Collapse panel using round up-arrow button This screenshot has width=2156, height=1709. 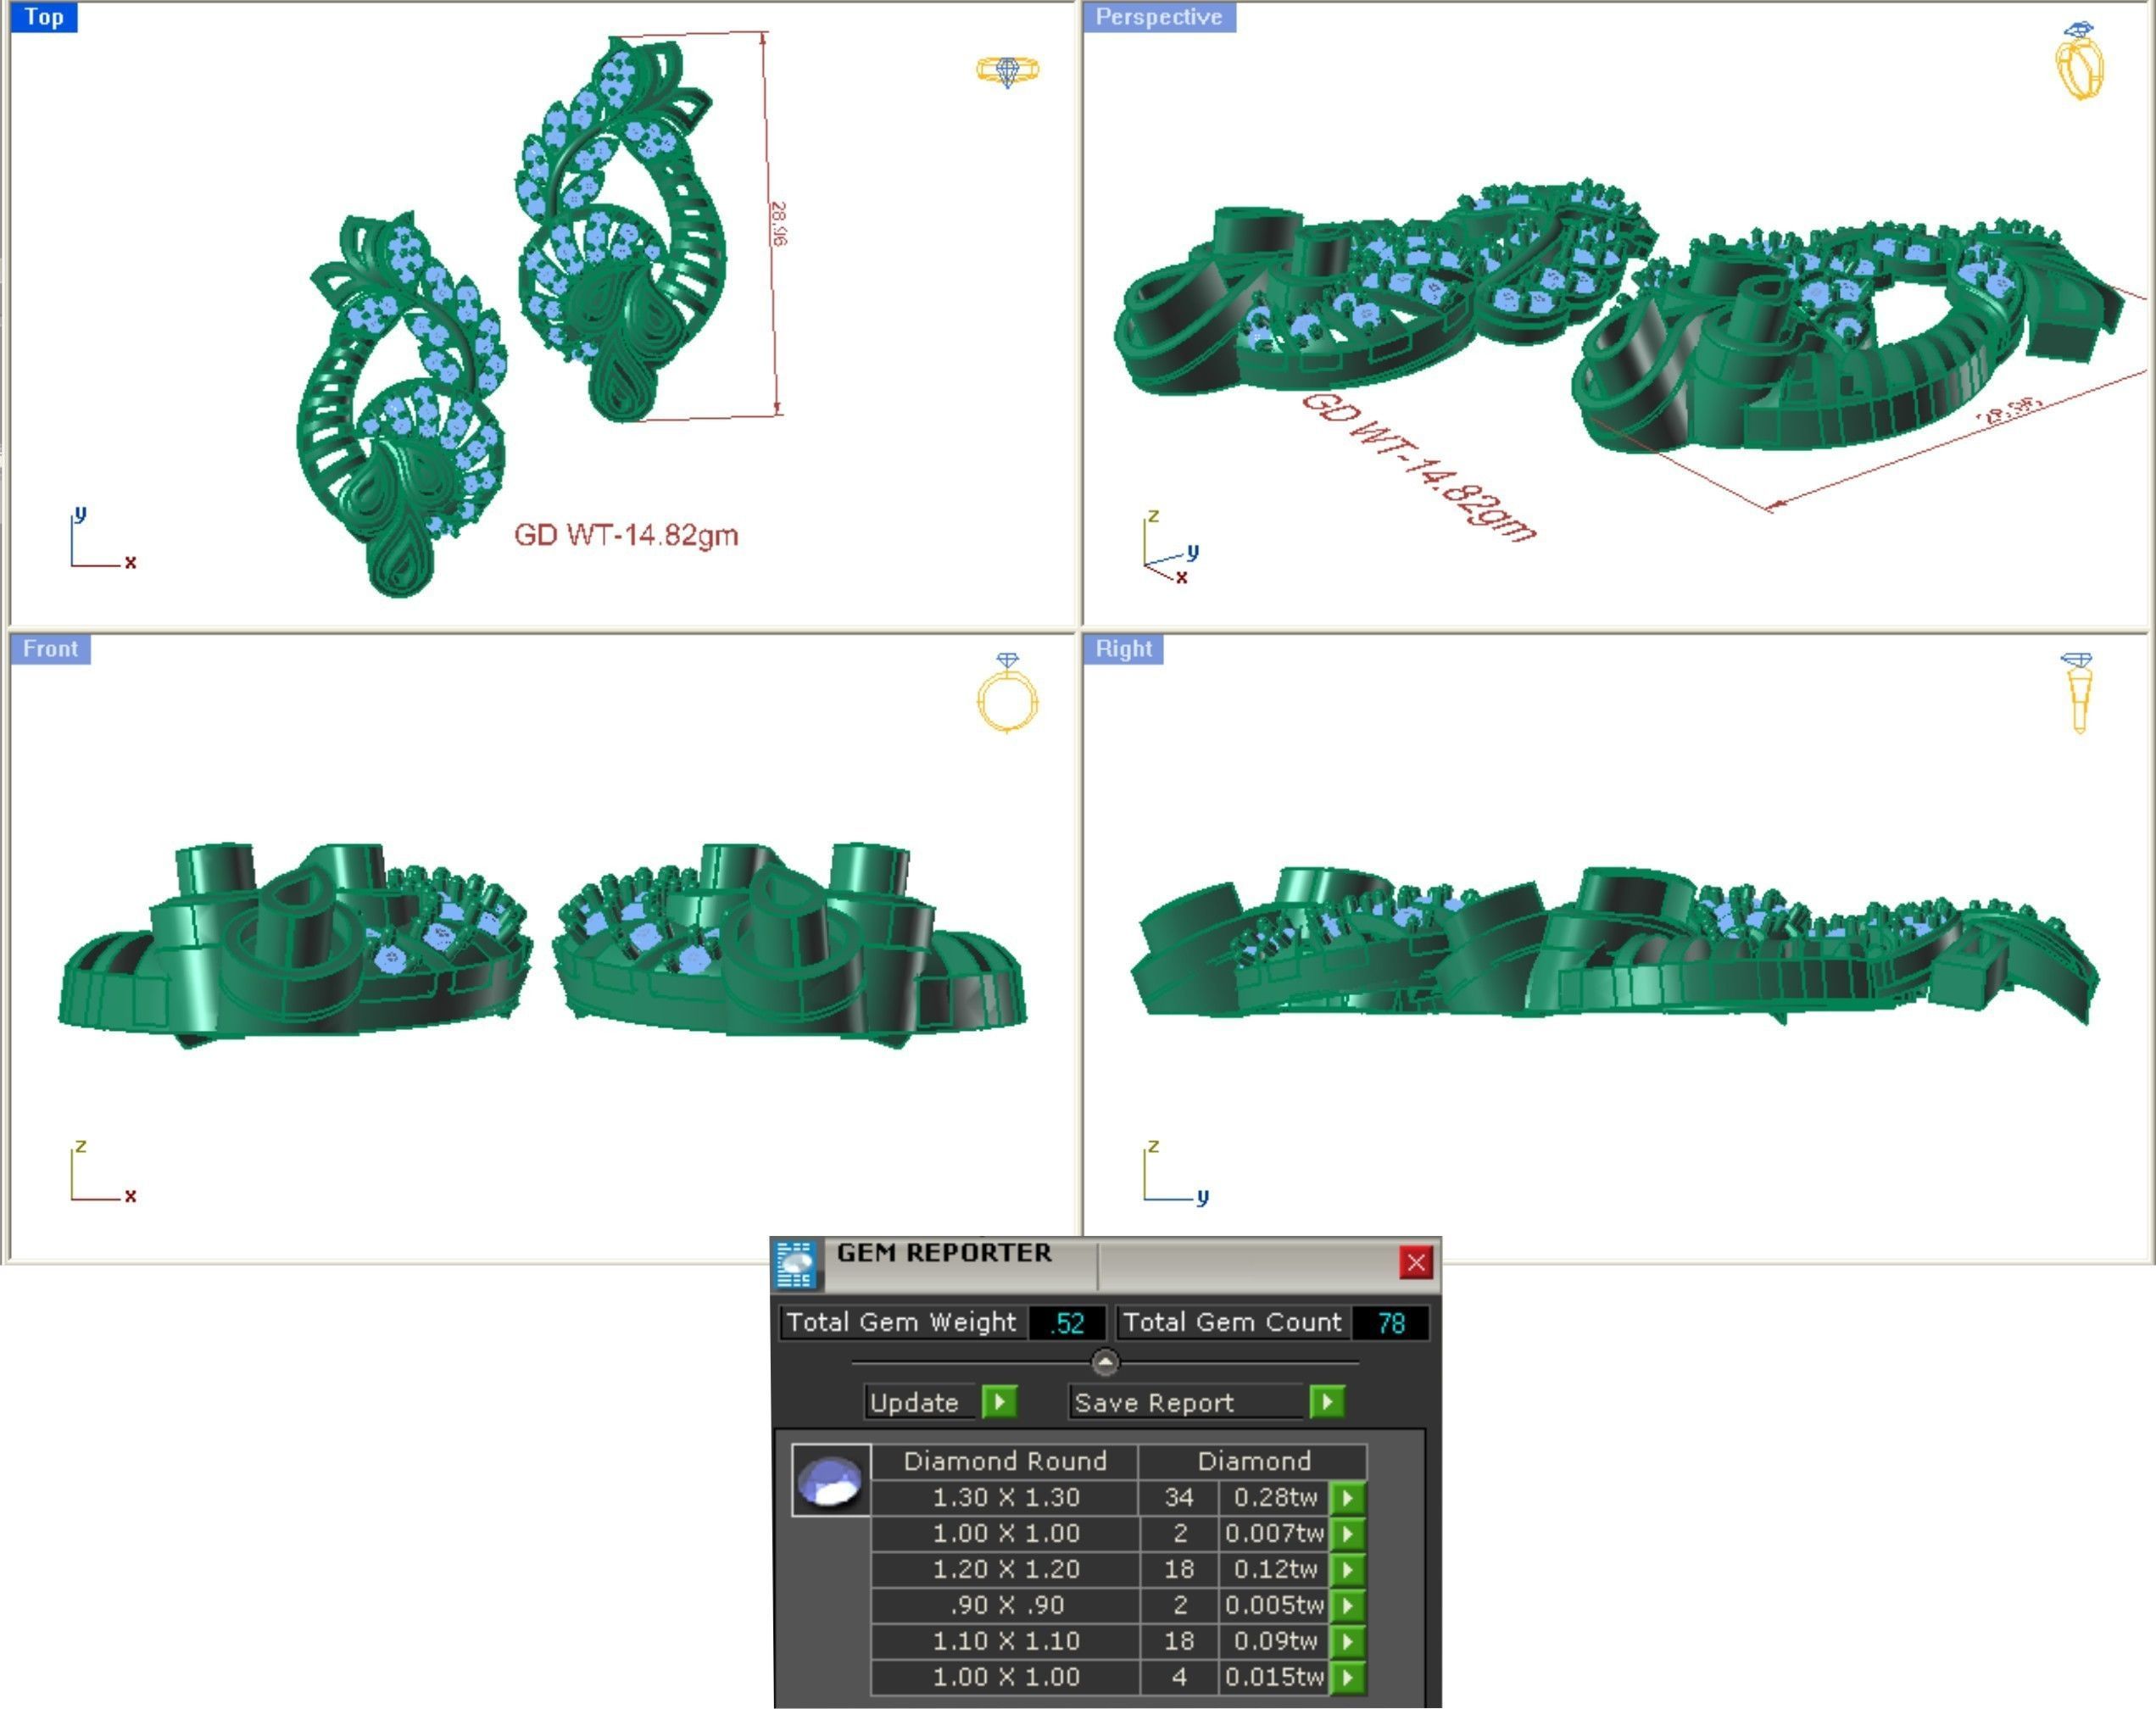coord(1105,1362)
